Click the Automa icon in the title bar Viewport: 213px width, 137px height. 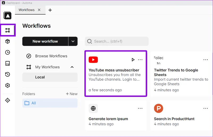coord(3,3)
